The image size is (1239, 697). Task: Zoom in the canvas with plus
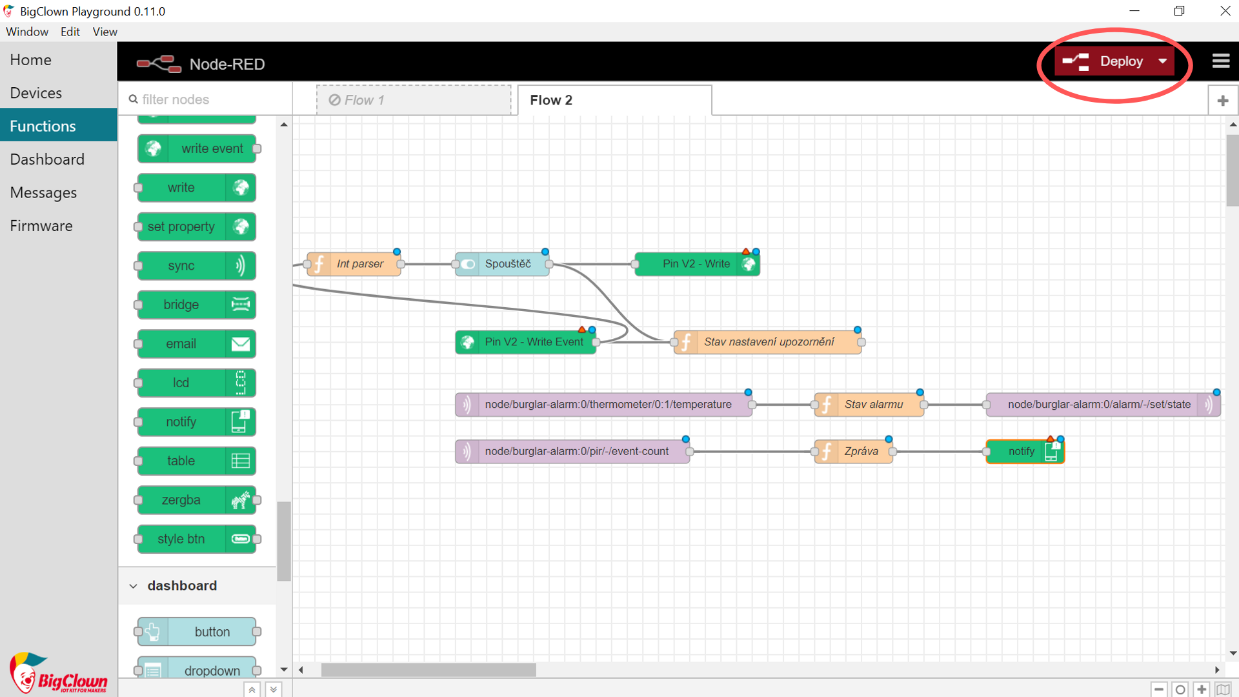(x=1202, y=689)
